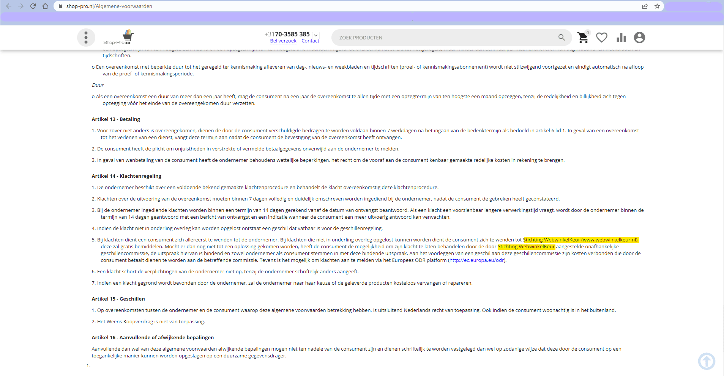Image resolution: width=724 pixels, height=376 pixels.
Task: Click the scroll-to-top arrow button
Action: pyautogui.click(x=706, y=361)
